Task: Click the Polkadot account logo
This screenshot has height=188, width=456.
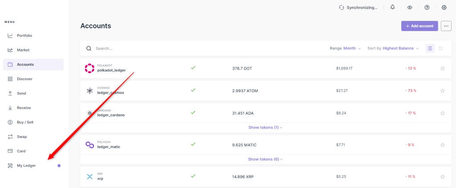Action: coord(90,68)
